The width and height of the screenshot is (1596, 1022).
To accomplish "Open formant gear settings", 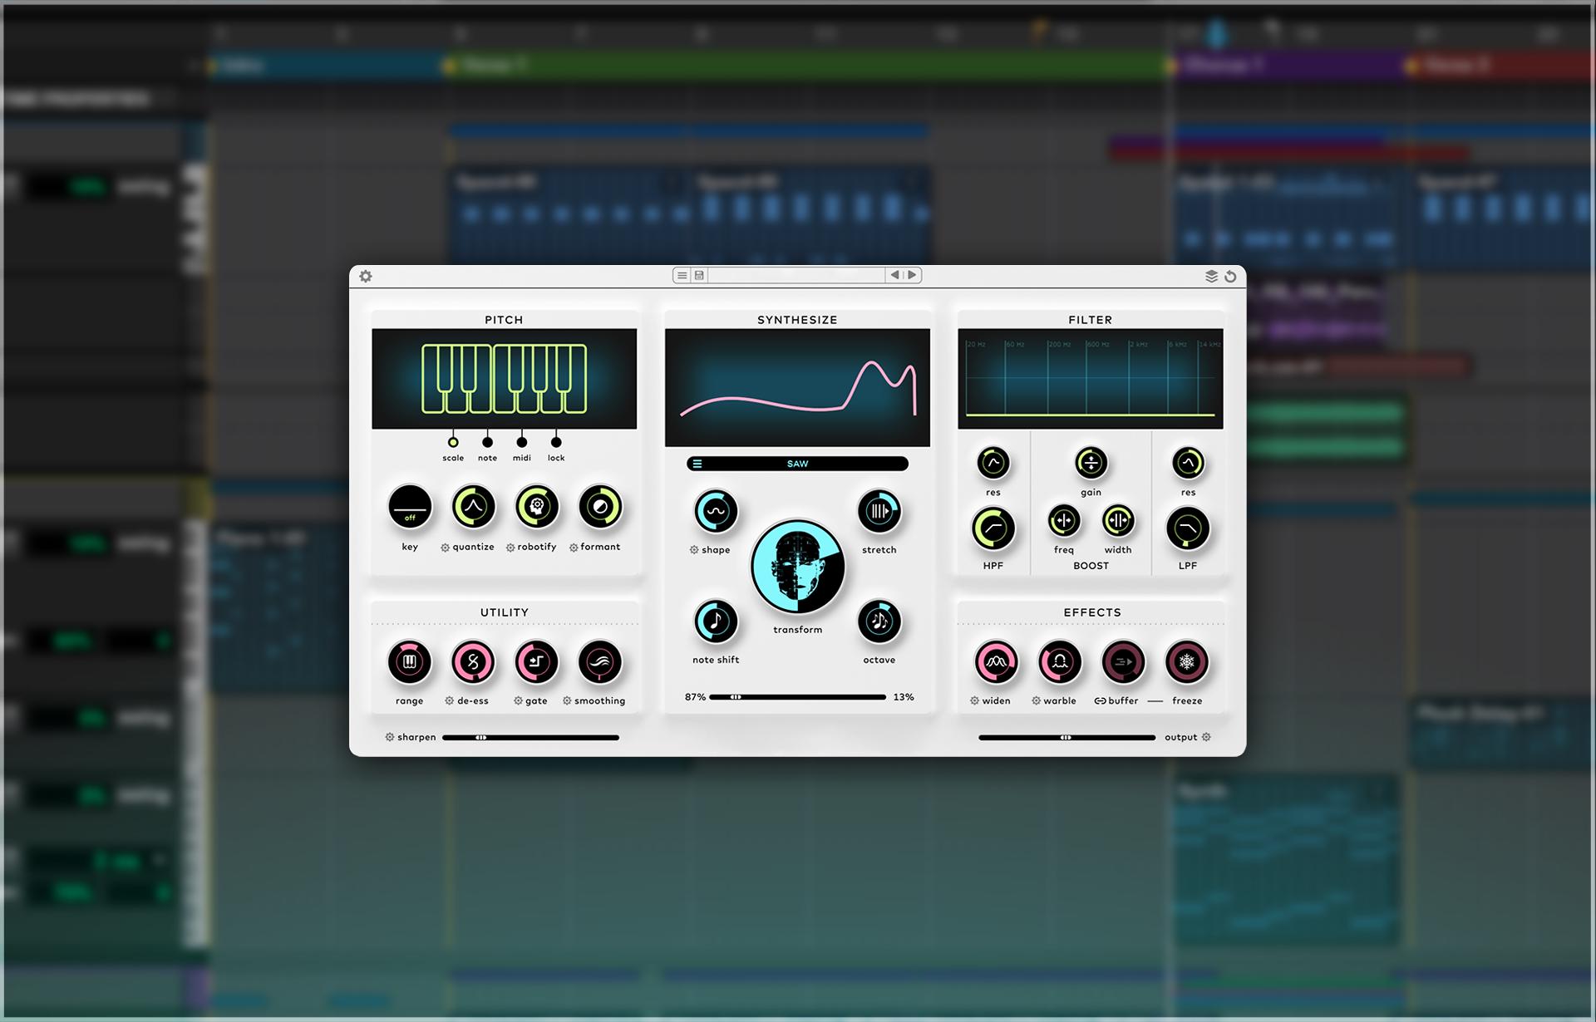I will coord(574,548).
